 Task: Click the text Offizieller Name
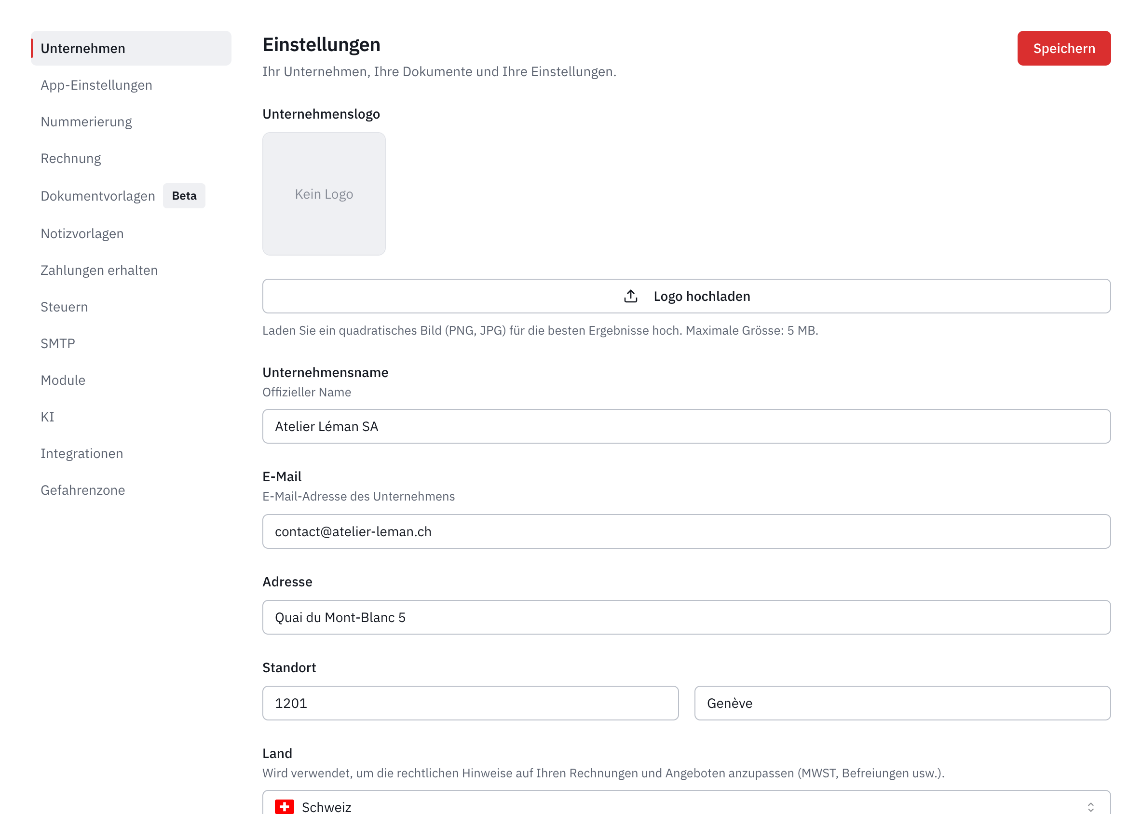307,392
